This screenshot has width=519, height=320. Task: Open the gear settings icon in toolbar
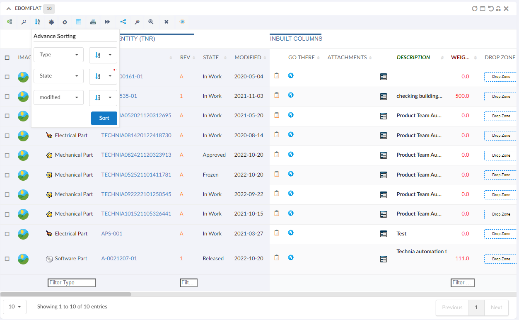click(65, 22)
